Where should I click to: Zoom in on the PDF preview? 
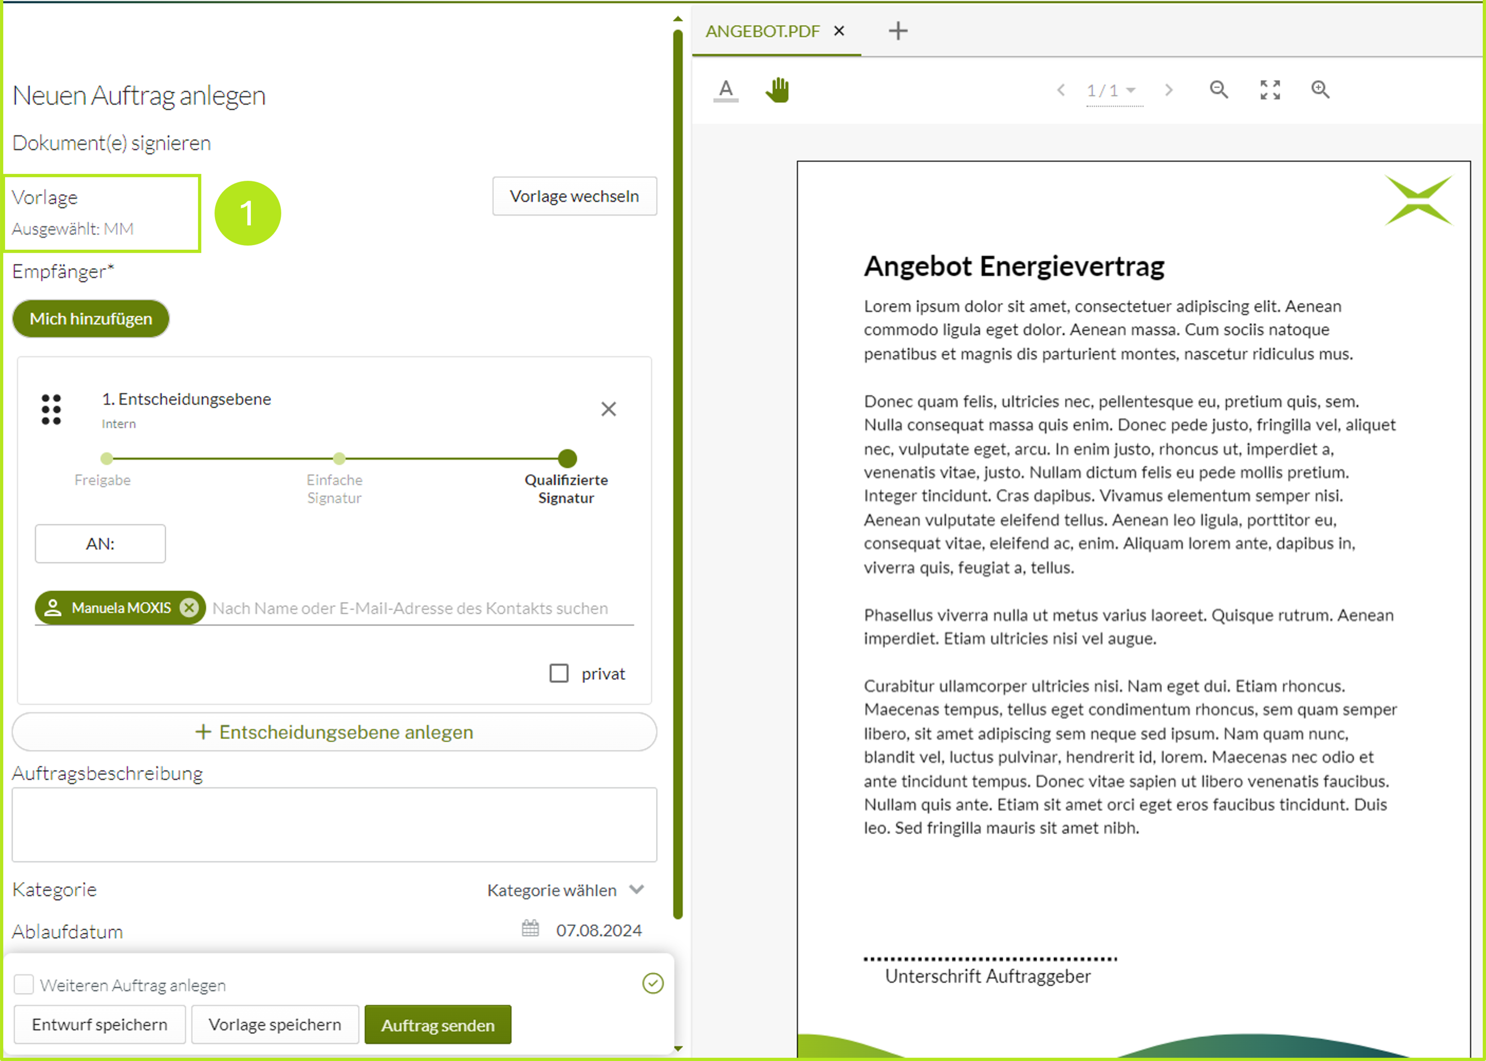(1320, 90)
